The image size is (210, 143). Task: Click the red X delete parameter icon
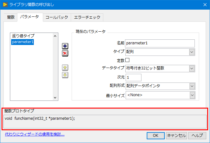[65, 53]
